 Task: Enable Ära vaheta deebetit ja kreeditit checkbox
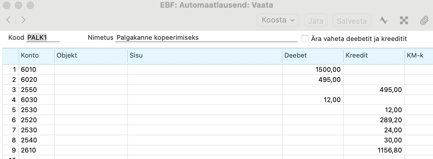coord(305,39)
